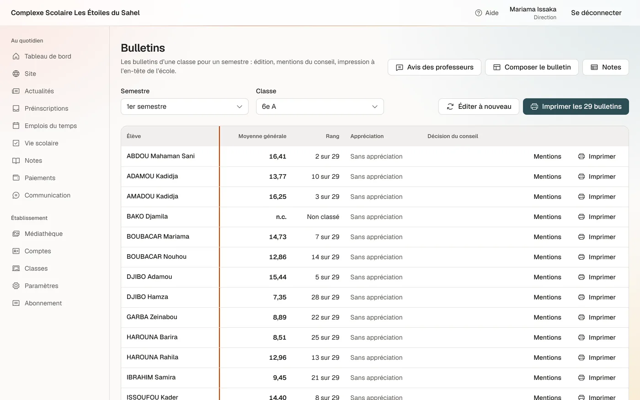Screen dimensions: 640x400
Task: Click Composer le bulletin button
Action: [532, 67]
